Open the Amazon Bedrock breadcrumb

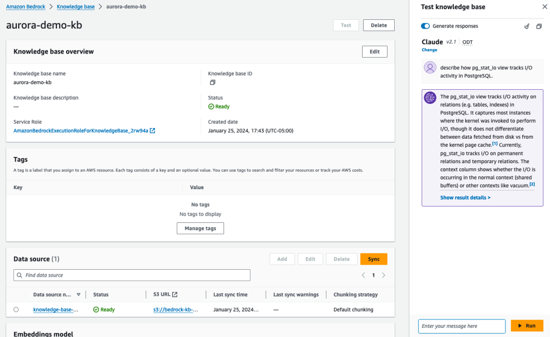click(x=25, y=7)
